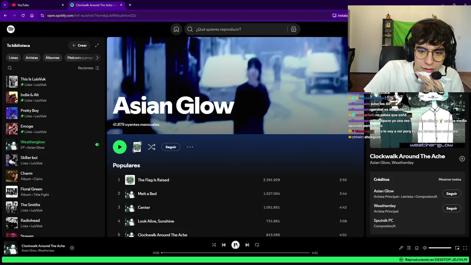Screen dimensions: 471x265
Task: Reload the browser page
Action: (x=23, y=15)
